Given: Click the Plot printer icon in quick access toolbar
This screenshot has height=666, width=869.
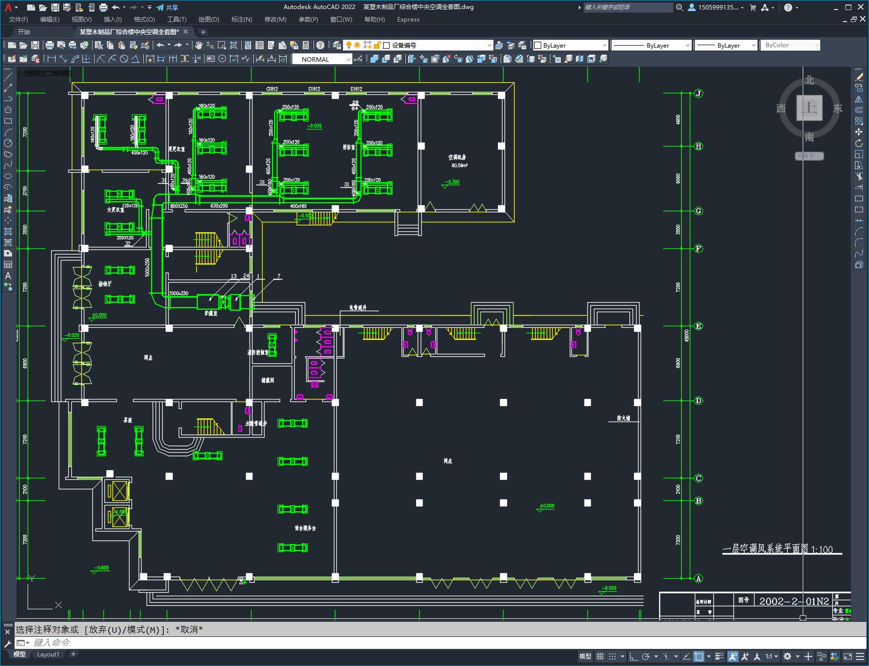Looking at the screenshot, I should (x=103, y=8).
